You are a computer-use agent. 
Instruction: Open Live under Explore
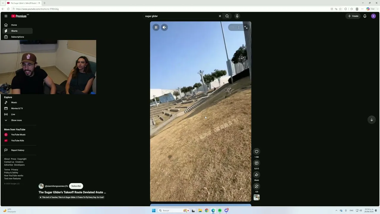[18, 114]
